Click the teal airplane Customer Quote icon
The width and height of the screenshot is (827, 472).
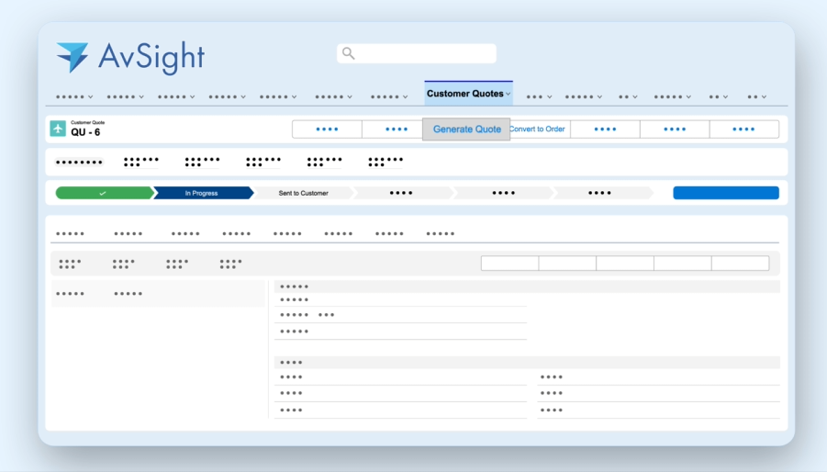pos(58,129)
